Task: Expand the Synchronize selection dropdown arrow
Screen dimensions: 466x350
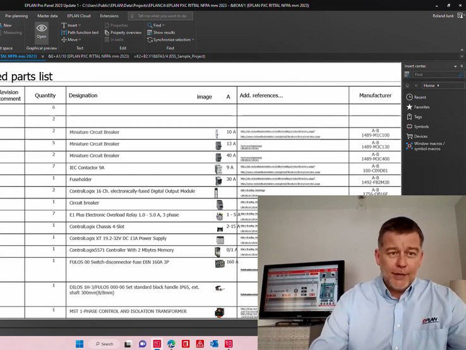Action: coord(193,40)
